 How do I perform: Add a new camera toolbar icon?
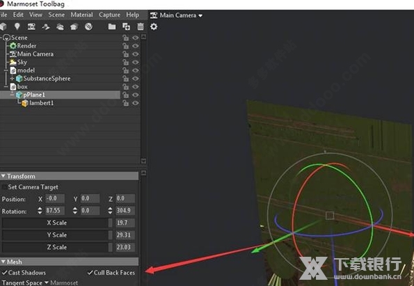[31, 26]
